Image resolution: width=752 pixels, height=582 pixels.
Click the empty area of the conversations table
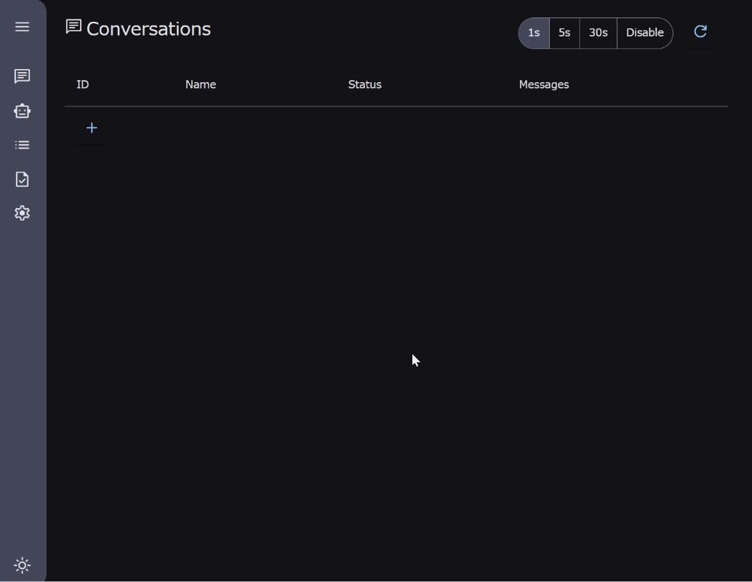coord(396,291)
